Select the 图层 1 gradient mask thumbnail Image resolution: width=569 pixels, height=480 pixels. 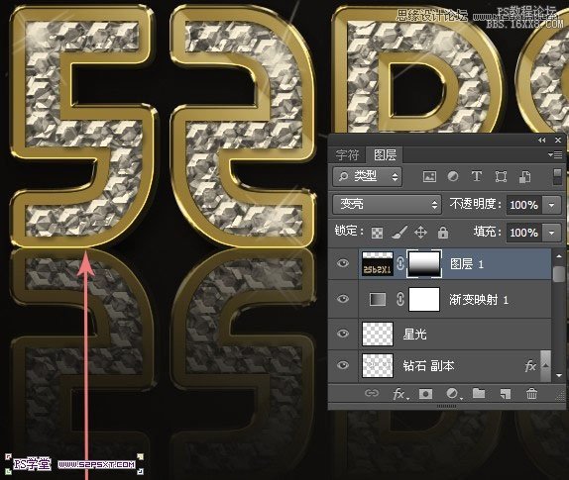coord(424,264)
